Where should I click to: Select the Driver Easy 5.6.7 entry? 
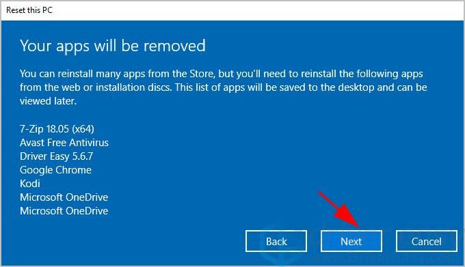[56, 156]
